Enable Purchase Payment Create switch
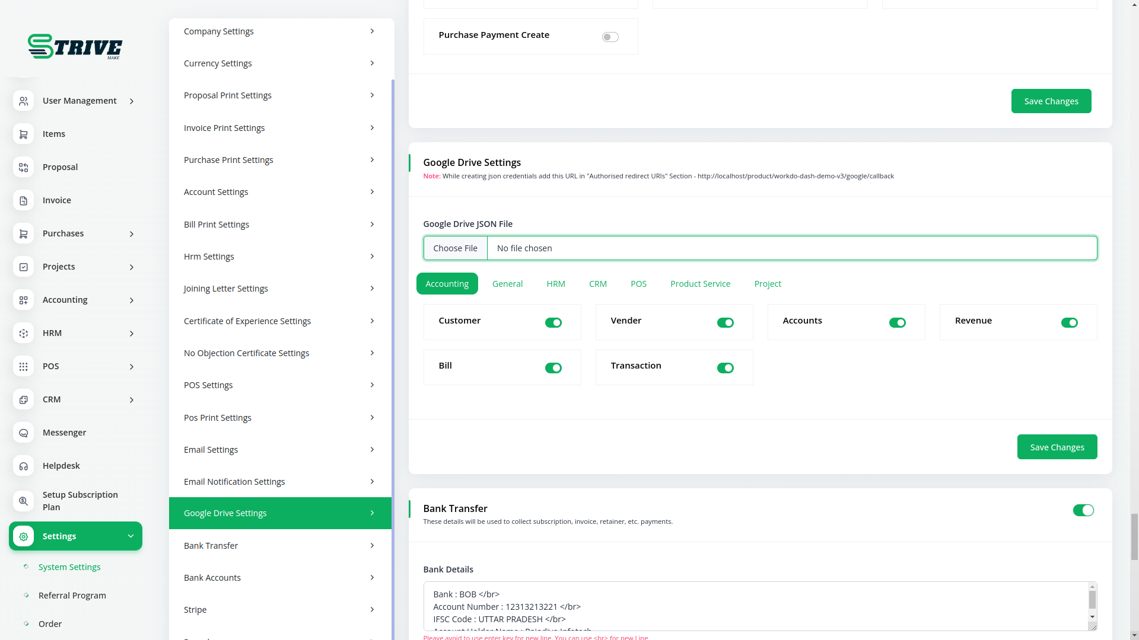1139x640 pixels. click(x=610, y=37)
